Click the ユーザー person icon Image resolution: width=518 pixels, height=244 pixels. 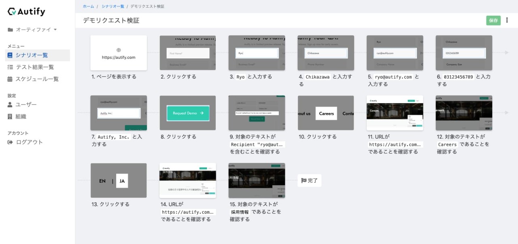(10, 104)
